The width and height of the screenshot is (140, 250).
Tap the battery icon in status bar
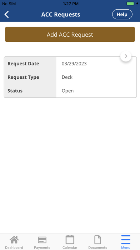[x=130, y=4]
